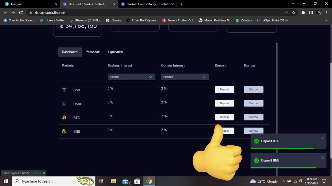Open the Your Profile OpenSea bookmark
This screenshot has width=332, height=186.
19,20
